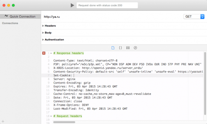Open the web preview compass icon
The image size is (207, 124).
pyautogui.click(x=135, y=48)
